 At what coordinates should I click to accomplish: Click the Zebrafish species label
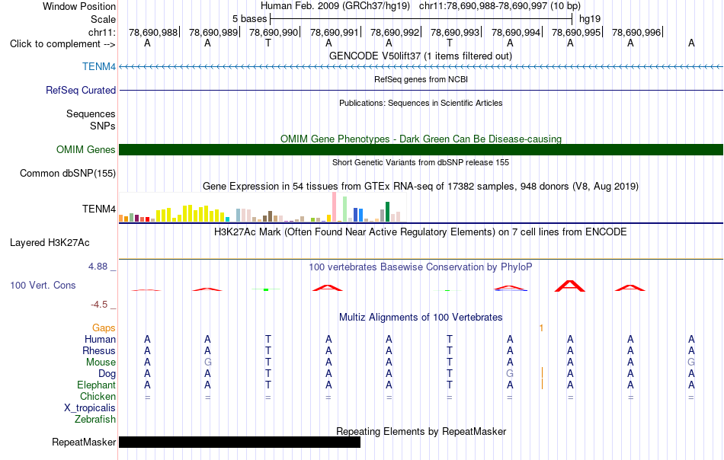tap(95, 420)
